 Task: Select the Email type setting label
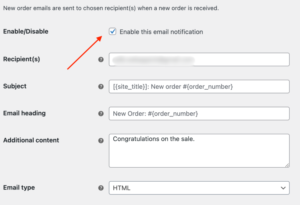tap(19, 188)
